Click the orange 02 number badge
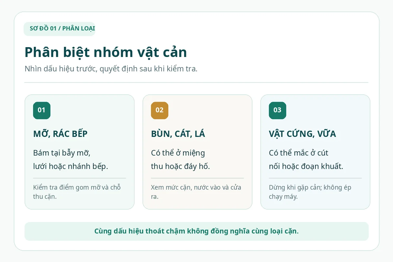 pos(159,110)
